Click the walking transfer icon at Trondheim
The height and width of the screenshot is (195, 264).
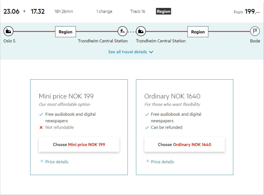tap(123, 31)
